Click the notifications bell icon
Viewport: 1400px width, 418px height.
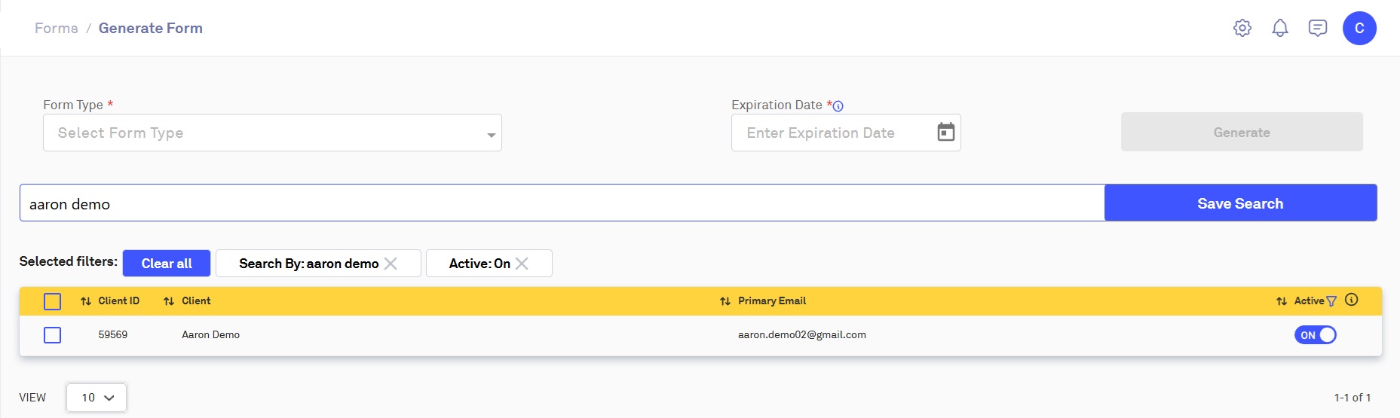click(1280, 29)
